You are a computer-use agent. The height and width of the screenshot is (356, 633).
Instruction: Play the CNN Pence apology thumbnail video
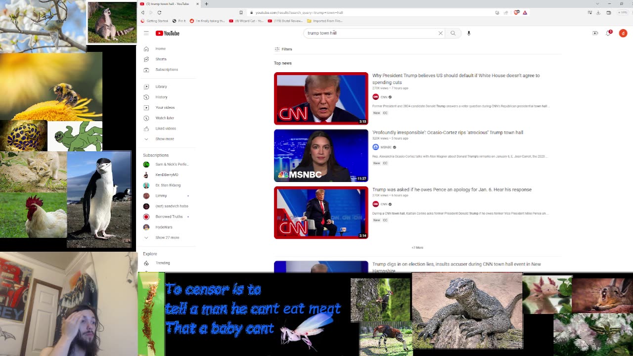coord(321,213)
